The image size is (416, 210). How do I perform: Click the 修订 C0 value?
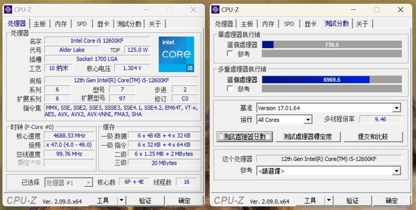[185, 98]
